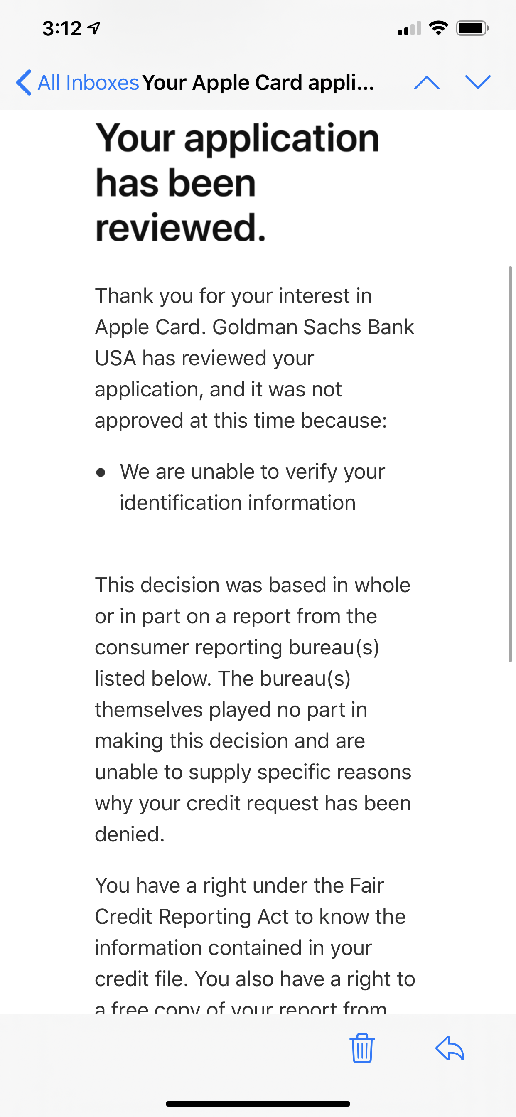Tap the Wi-Fi status icon
Screen dimensions: 516x1117
click(438, 28)
